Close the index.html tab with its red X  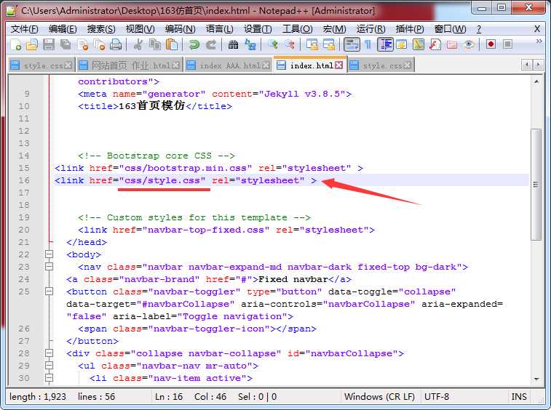click(338, 65)
